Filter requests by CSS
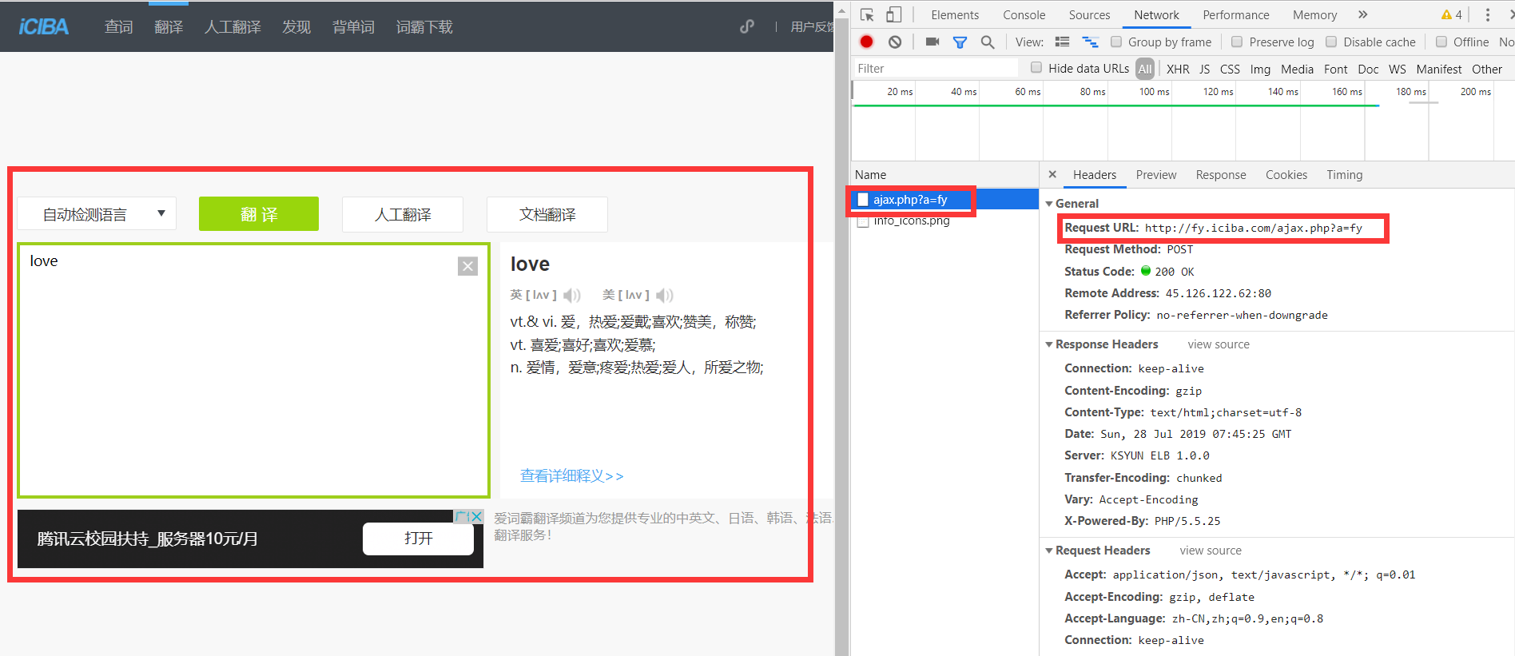Viewport: 1515px width, 656px height. (x=1230, y=69)
